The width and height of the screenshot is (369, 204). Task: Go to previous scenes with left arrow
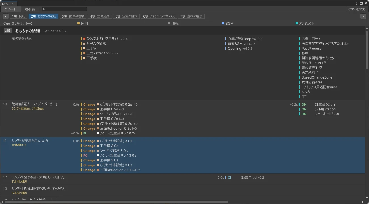tap(6, 16)
